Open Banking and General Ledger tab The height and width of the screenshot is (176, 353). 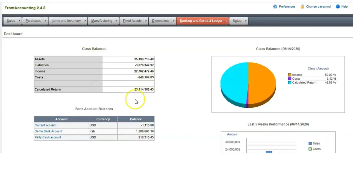(201, 21)
